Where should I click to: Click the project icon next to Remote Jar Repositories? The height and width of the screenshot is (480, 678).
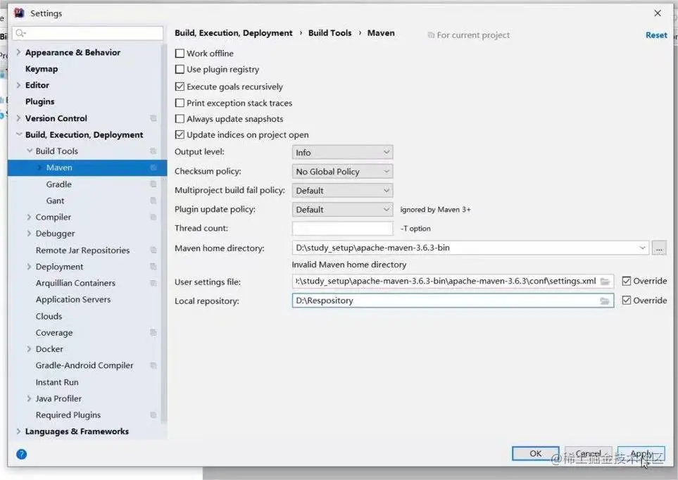point(153,250)
